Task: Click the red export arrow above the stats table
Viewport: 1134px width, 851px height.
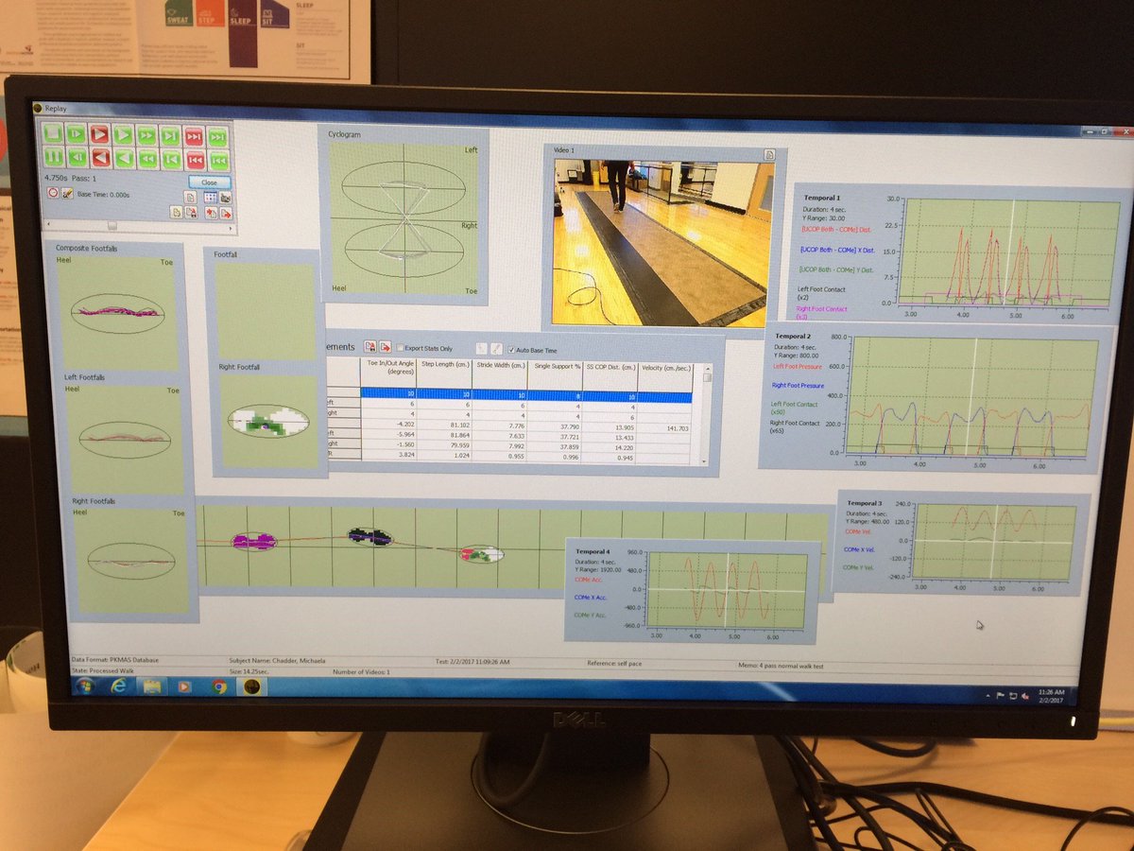Action: pyautogui.click(x=386, y=348)
